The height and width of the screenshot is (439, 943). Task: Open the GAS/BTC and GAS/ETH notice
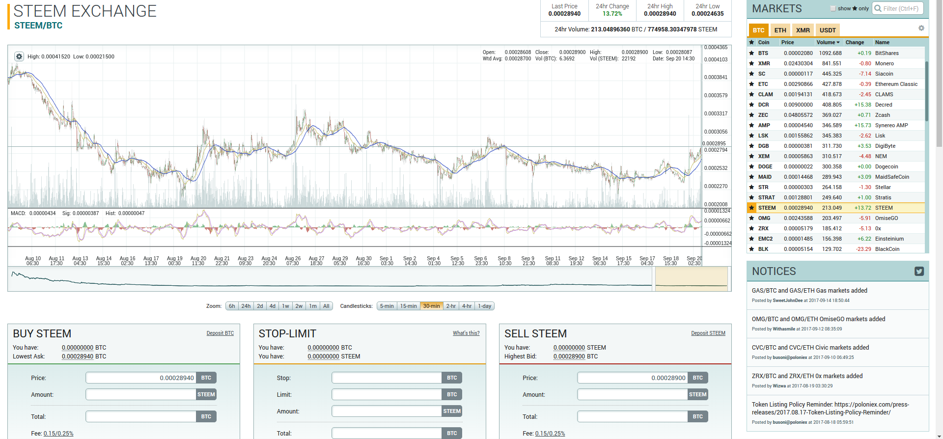[x=809, y=291]
